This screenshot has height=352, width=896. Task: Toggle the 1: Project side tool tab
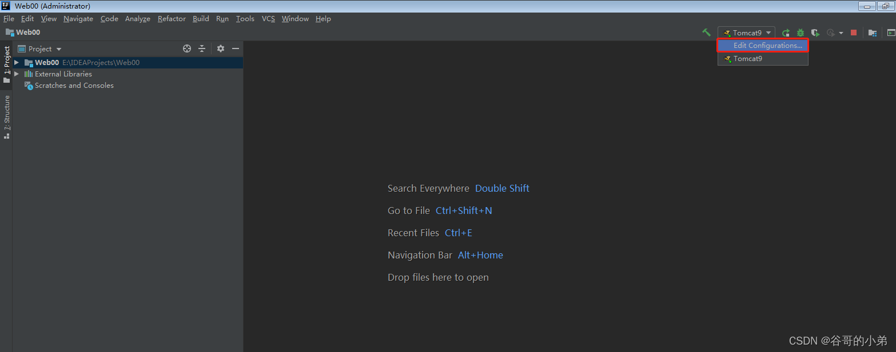click(x=6, y=64)
